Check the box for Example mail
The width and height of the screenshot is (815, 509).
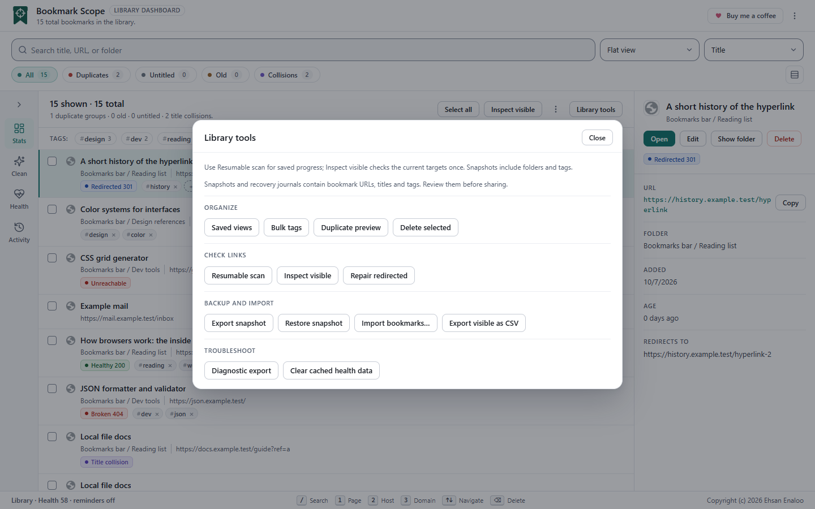pos(52,306)
